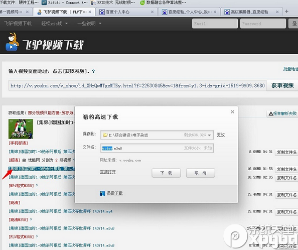Viewport: 298px width, 250px height.
Task: Click the warning icon to report parsing failure
Action: [x=271, y=113]
